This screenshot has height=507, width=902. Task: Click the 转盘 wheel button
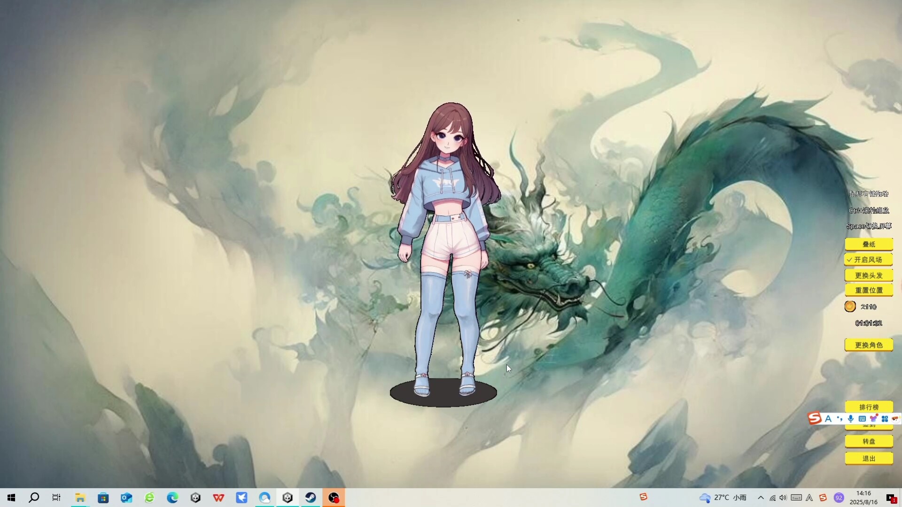pyautogui.click(x=869, y=441)
